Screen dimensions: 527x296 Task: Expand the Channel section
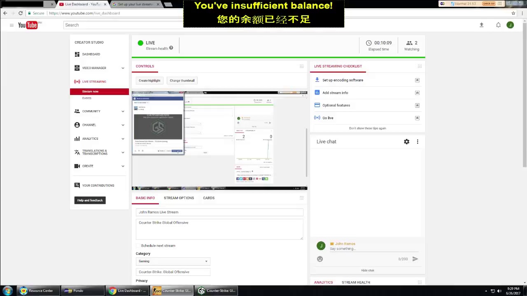coord(123,125)
